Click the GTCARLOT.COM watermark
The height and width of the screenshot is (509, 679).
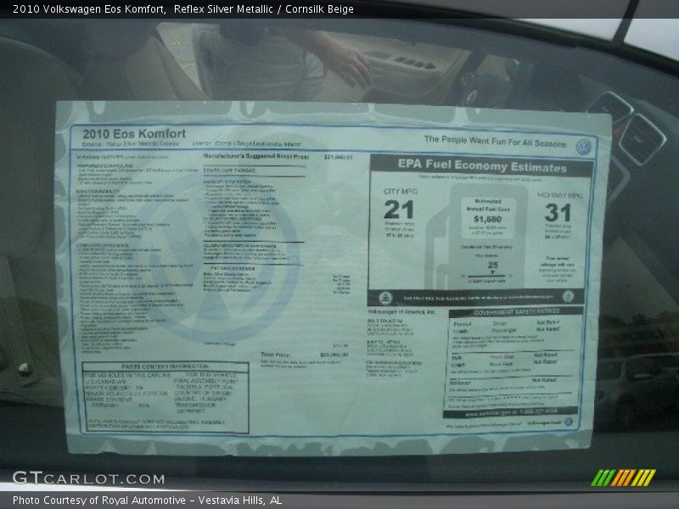88,478
